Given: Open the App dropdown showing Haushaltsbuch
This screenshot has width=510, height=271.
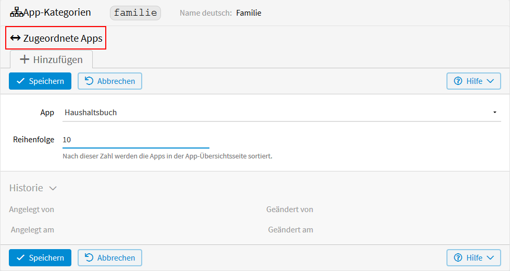Looking at the screenshot, I should pos(282,113).
